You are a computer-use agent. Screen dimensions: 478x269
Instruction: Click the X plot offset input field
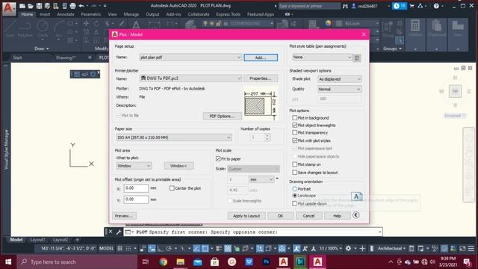point(136,188)
